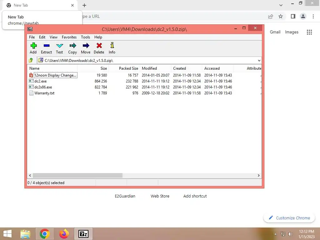Sort by the Size column header
320x240 pixels.
[93, 68]
